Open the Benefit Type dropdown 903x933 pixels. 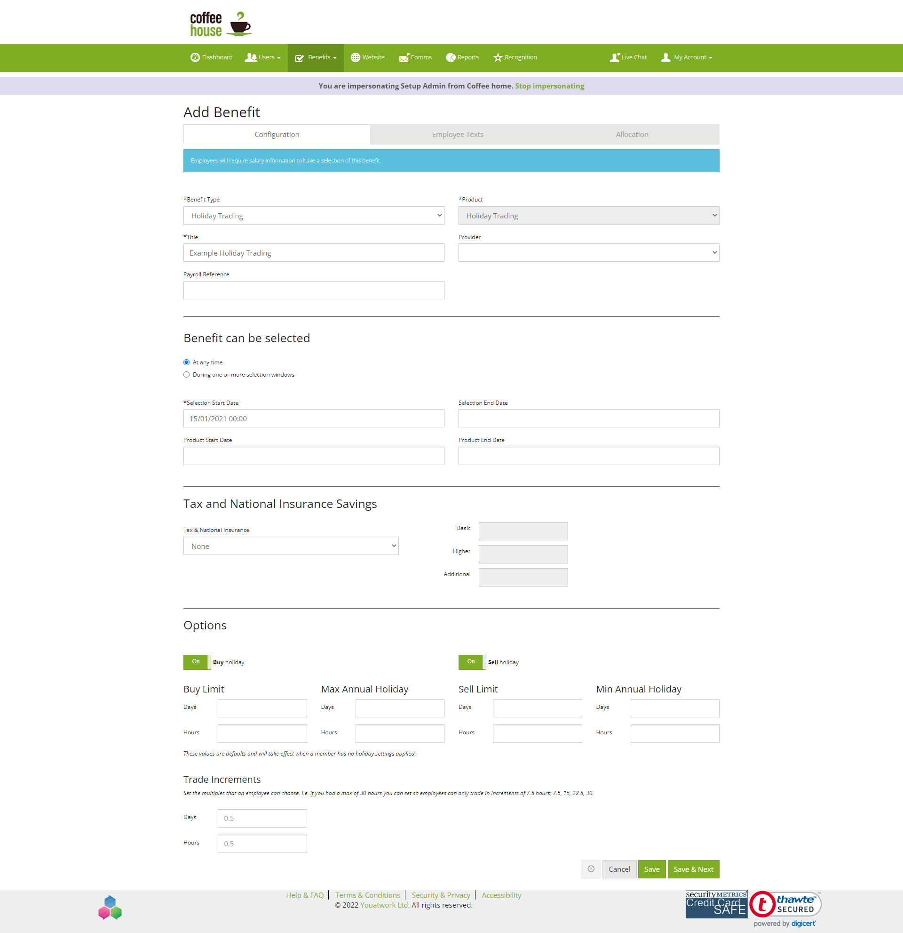(313, 216)
